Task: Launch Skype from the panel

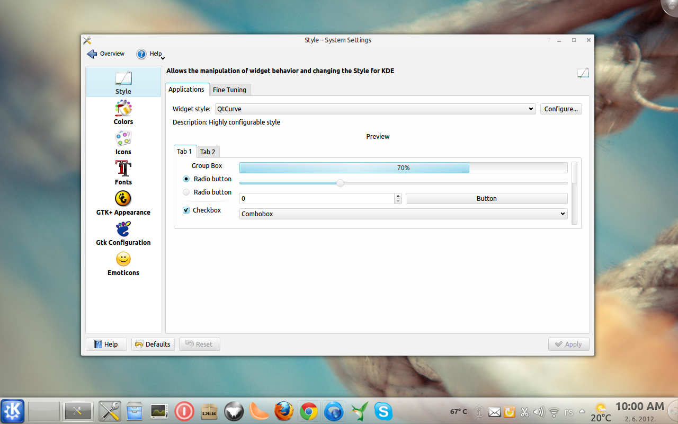Action: click(383, 411)
